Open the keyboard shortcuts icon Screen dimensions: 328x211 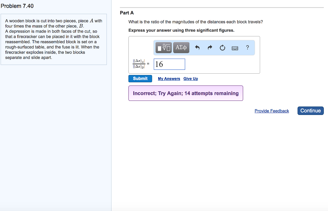coord(235,48)
